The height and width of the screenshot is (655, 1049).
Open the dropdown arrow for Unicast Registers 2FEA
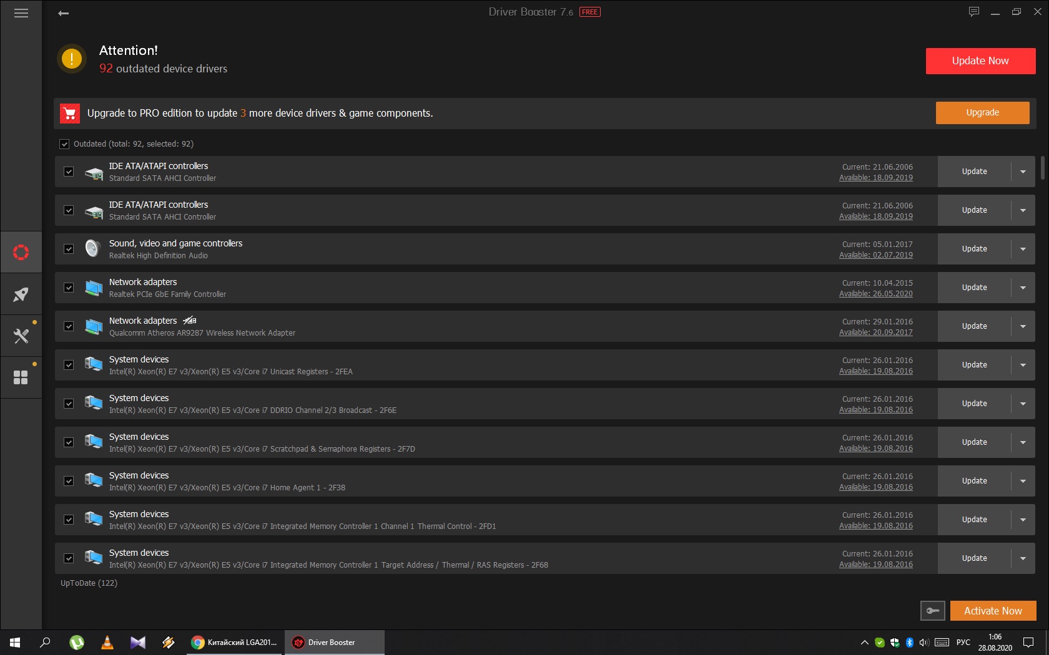[x=1023, y=365]
